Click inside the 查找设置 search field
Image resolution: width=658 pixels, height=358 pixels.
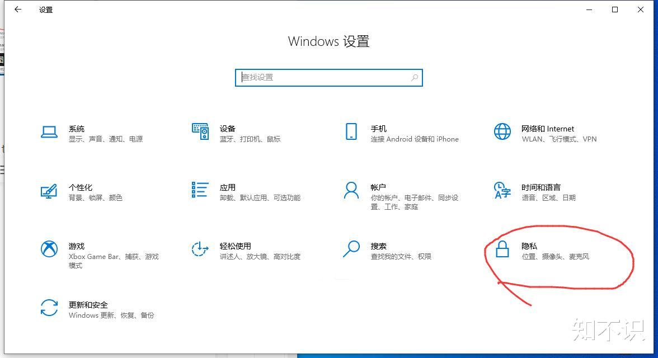328,78
